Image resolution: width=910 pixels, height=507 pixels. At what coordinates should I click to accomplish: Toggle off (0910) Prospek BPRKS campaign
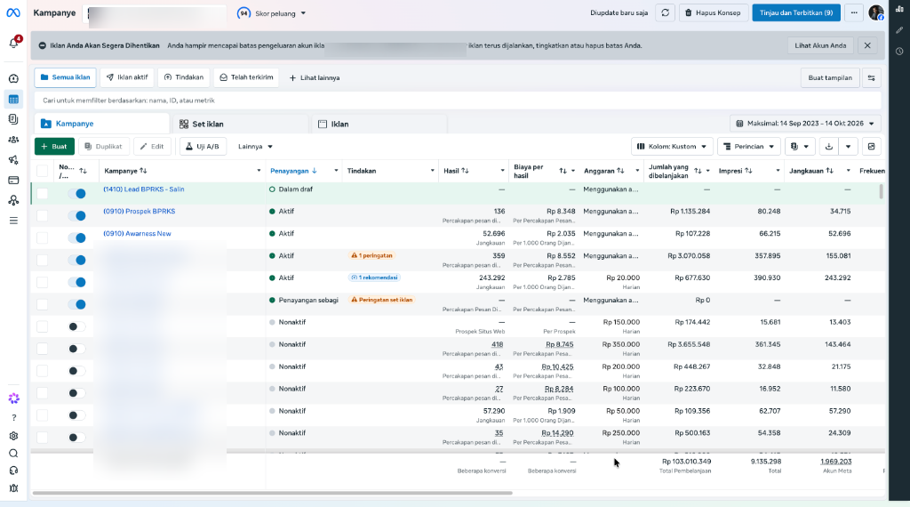76,215
